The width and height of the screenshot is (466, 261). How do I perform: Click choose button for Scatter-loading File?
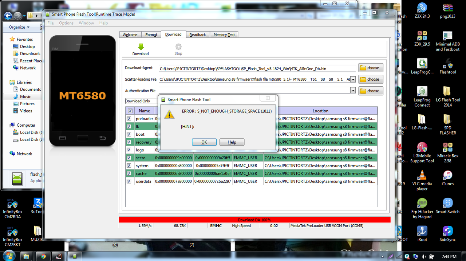pyautogui.click(x=371, y=79)
